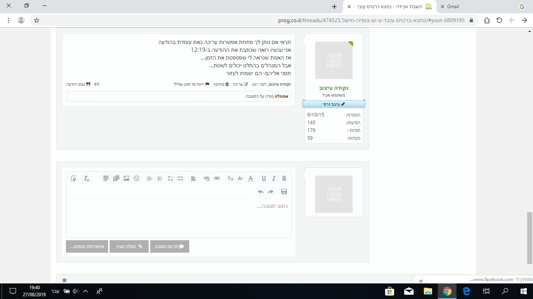The width and height of the screenshot is (533, 299).
Task: Go to the browser home page
Action: point(487,20)
